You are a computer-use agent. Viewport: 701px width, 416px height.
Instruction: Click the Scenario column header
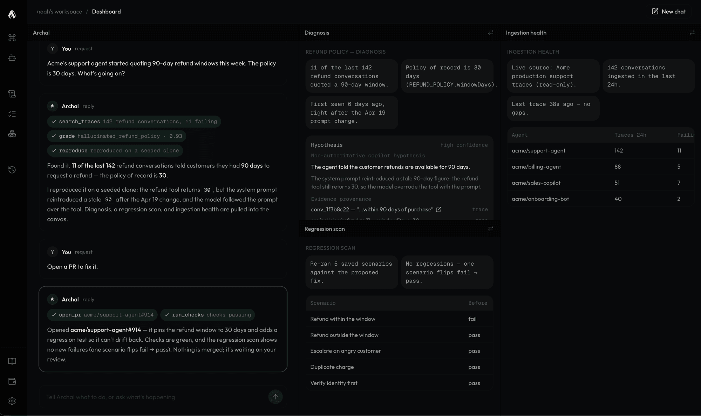point(323,303)
